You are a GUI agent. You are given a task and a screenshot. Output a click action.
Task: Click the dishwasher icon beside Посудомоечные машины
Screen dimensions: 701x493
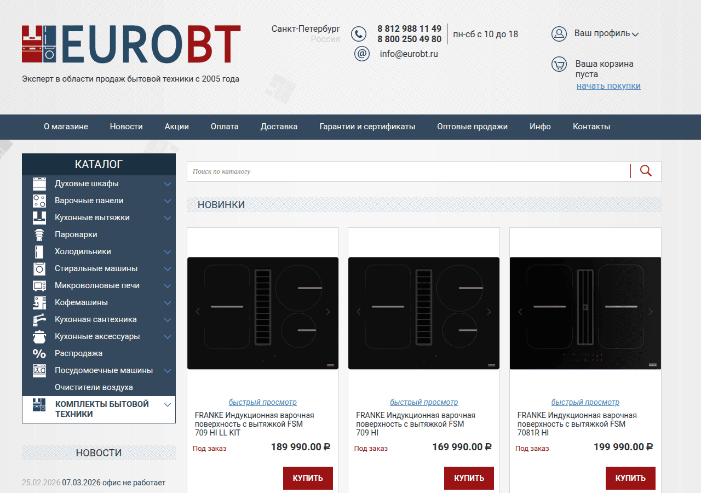click(x=39, y=370)
